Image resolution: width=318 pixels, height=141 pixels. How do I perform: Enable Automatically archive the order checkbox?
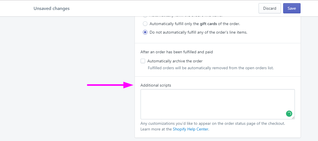143,61
